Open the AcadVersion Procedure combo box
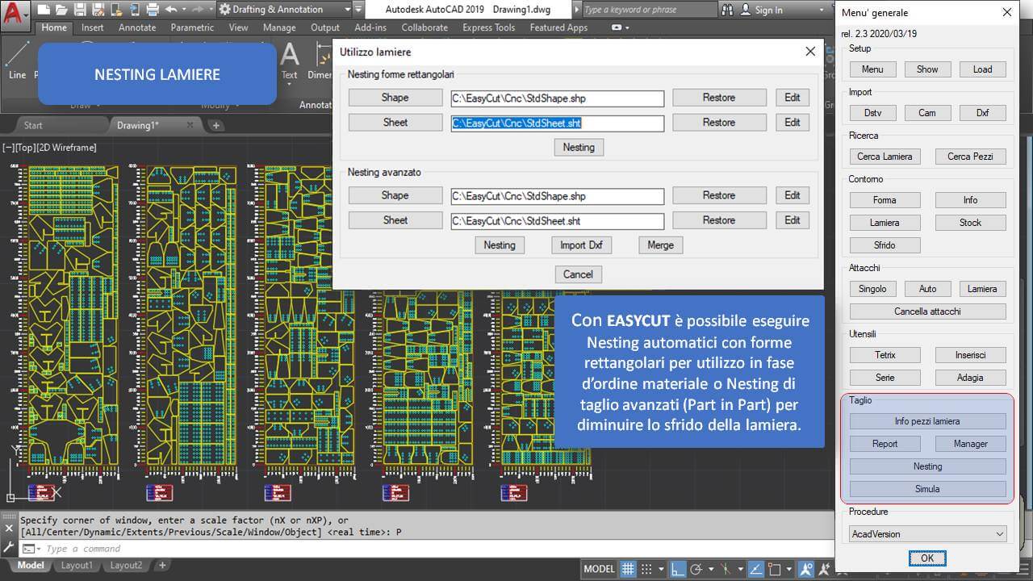Screen dimensions: 1033x581 [x=927, y=534]
